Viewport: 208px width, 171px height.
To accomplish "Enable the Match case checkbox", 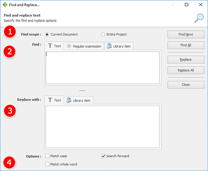I will [x=47, y=156].
